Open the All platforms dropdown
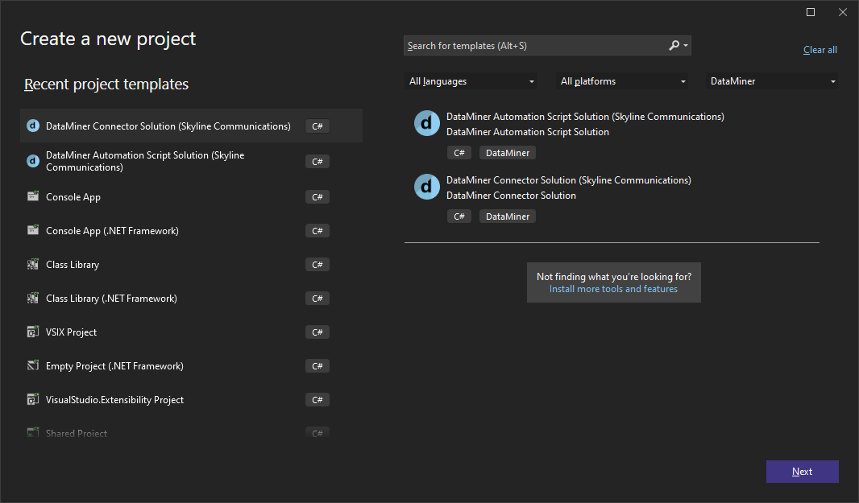The height and width of the screenshot is (503, 859). coord(622,80)
